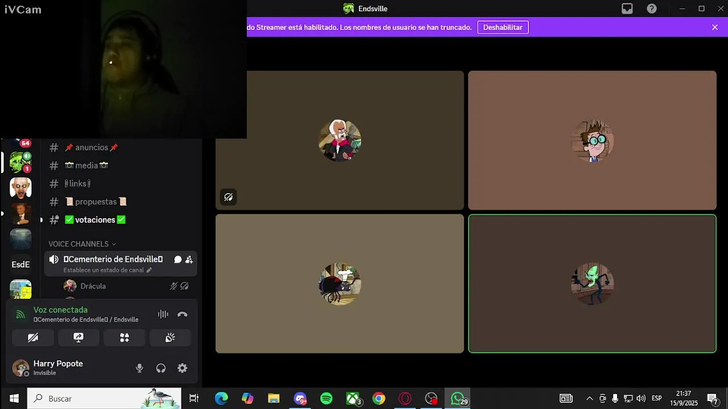Disconnect from voice with hang-up icon

[x=183, y=314]
